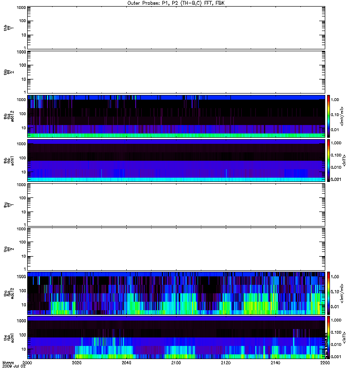Screen dimensions: 352x376
Task: Click the thc edc12 mV/m color bar
Action: [329, 293]
